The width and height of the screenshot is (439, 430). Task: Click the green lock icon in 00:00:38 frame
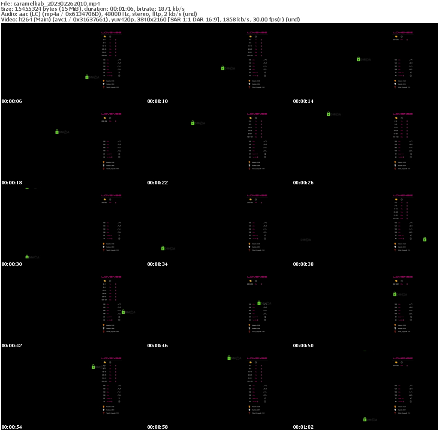click(424, 239)
